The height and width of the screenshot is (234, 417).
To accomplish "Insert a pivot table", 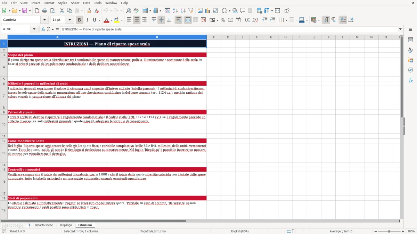I will [x=215, y=11].
